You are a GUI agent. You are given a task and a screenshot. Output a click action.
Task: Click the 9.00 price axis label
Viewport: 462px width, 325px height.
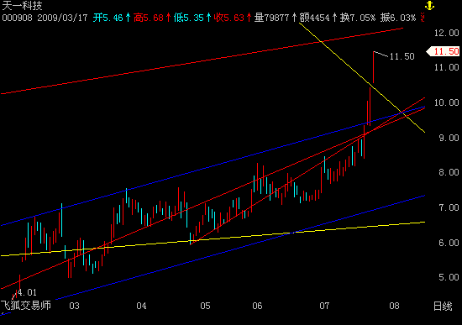coord(449,138)
